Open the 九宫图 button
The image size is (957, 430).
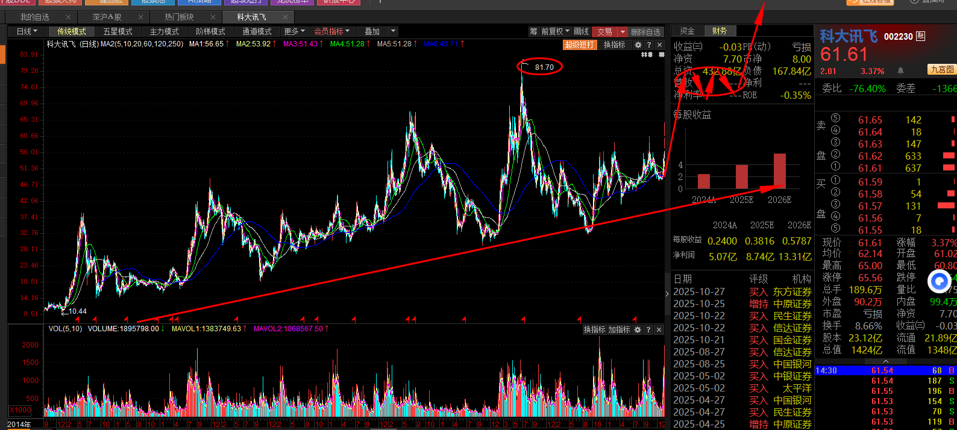pyautogui.click(x=943, y=70)
